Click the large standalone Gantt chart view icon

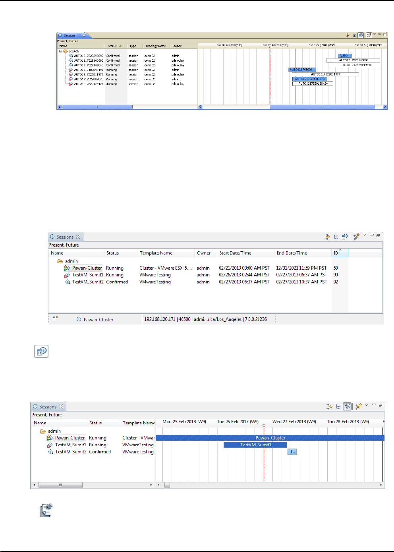(x=41, y=352)
